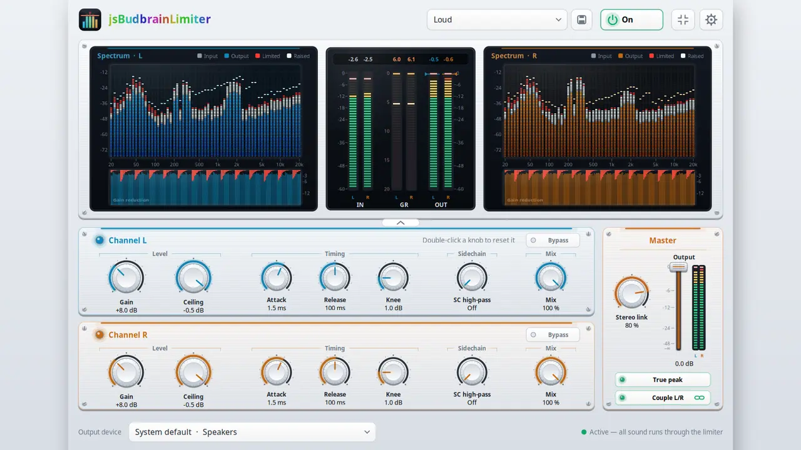The image size is (801, 450).
Task: Collapse the spectrum display panel with the chevron
Action: 400,222
